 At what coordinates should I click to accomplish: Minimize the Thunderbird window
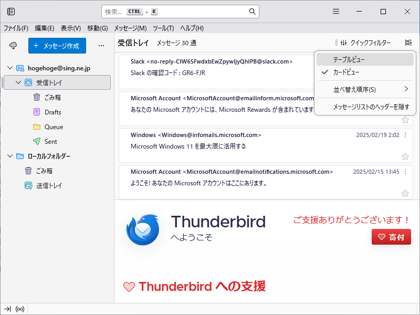click(359, 12)
